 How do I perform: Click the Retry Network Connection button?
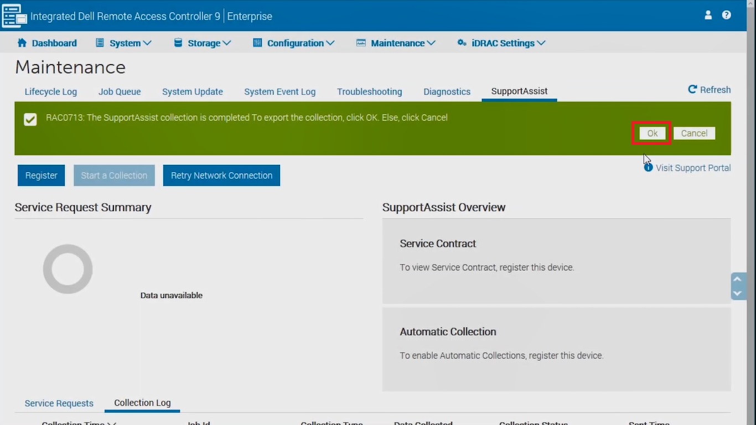(x=221, y=175)
